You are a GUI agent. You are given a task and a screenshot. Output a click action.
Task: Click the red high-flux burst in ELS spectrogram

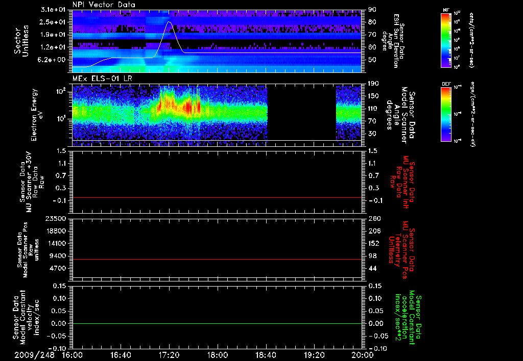coord(190,107)
